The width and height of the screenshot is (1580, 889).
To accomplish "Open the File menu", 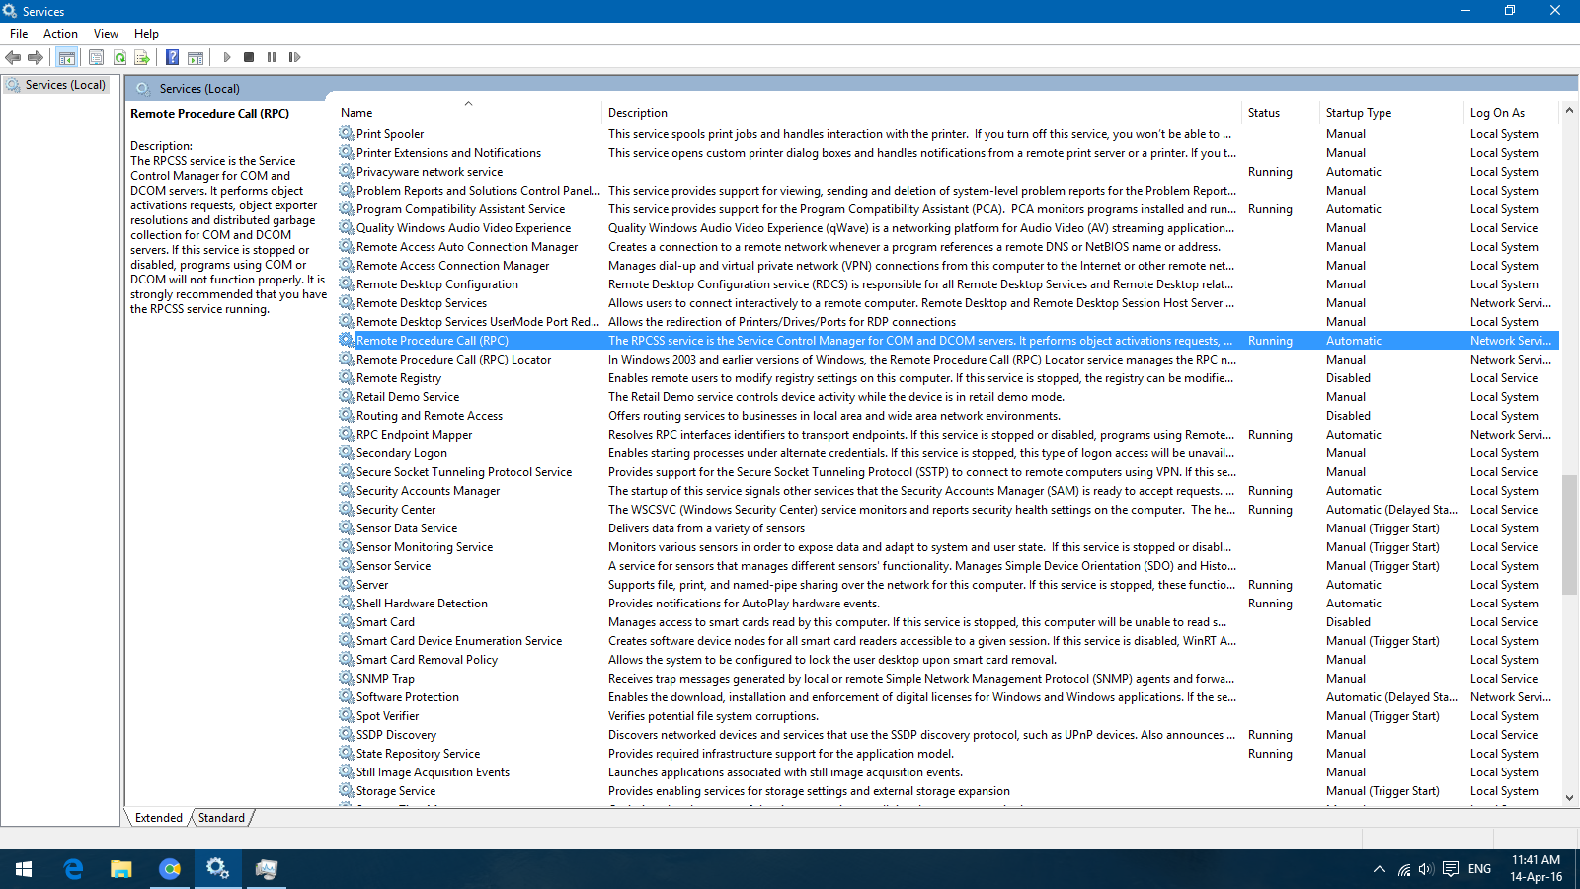I will [19, 34].
